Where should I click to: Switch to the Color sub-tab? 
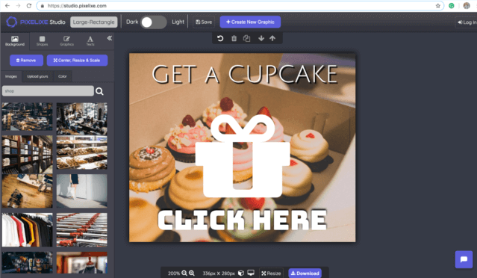[x=63, y=76]
